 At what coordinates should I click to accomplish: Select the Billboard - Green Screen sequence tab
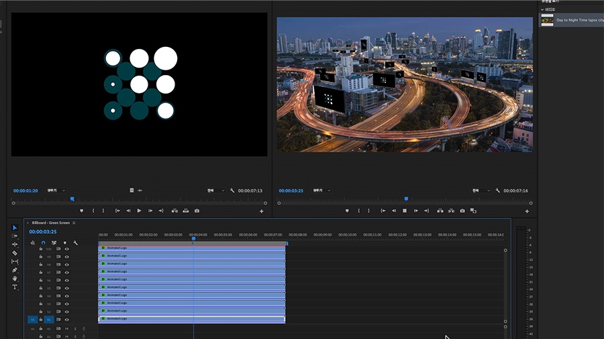[x=50, y=222]
